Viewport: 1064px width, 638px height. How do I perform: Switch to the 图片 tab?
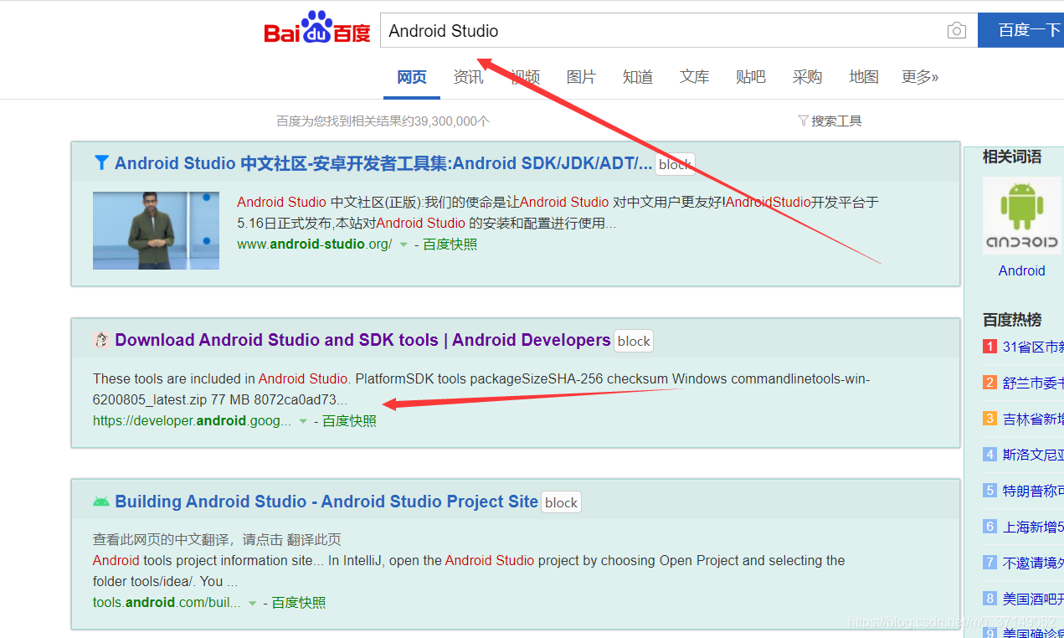[x=581, y=76]
